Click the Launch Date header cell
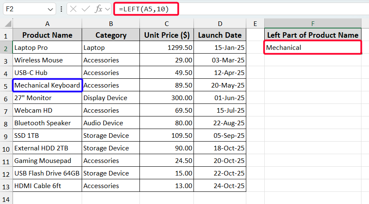 [x=220, y=35]
